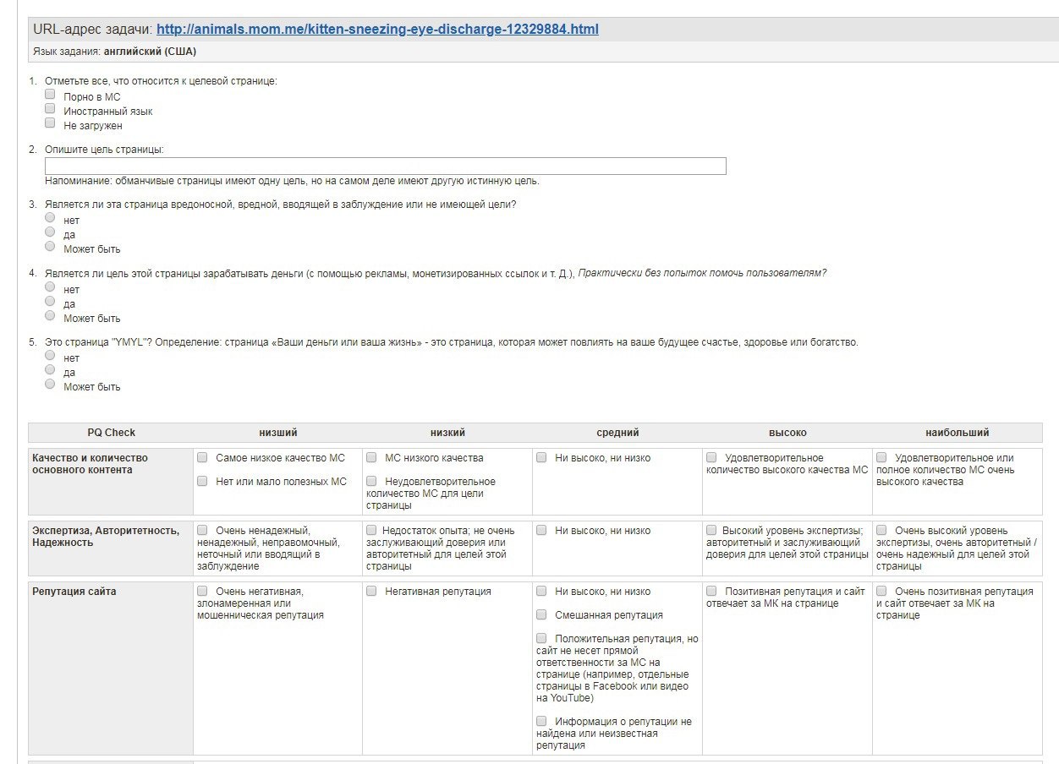
Task: Check 'Очень негативная, злонамеренная или мошенническая репутация'
Action: click(203, 591)
